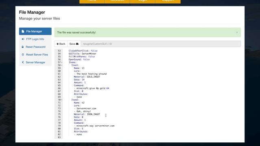
Task: Go back with the Back button
Action: coord(61,44)
